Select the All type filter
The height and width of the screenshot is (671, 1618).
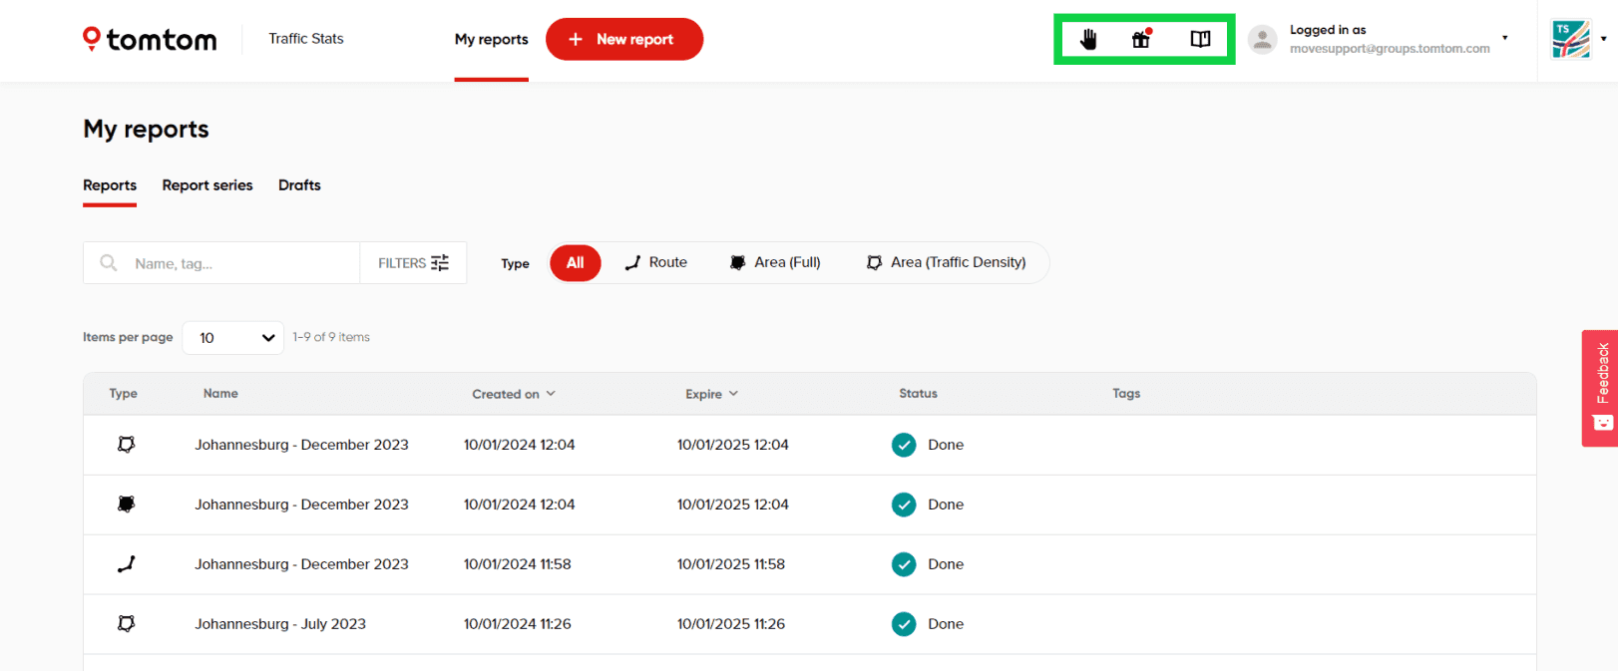tap(575, 263)
